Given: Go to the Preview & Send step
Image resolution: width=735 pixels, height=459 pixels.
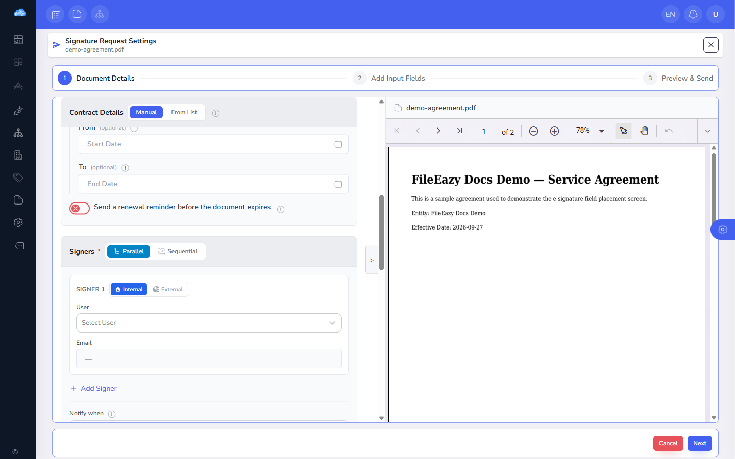Looking at the screenshot, I should pyautogui.click(x=678, y=78).
